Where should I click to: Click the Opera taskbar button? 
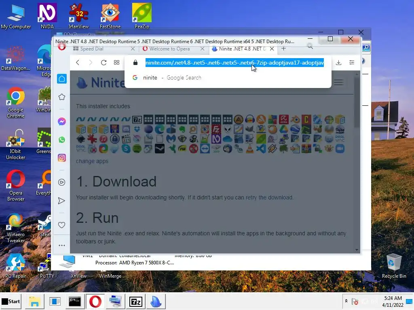tap(95, 301)
